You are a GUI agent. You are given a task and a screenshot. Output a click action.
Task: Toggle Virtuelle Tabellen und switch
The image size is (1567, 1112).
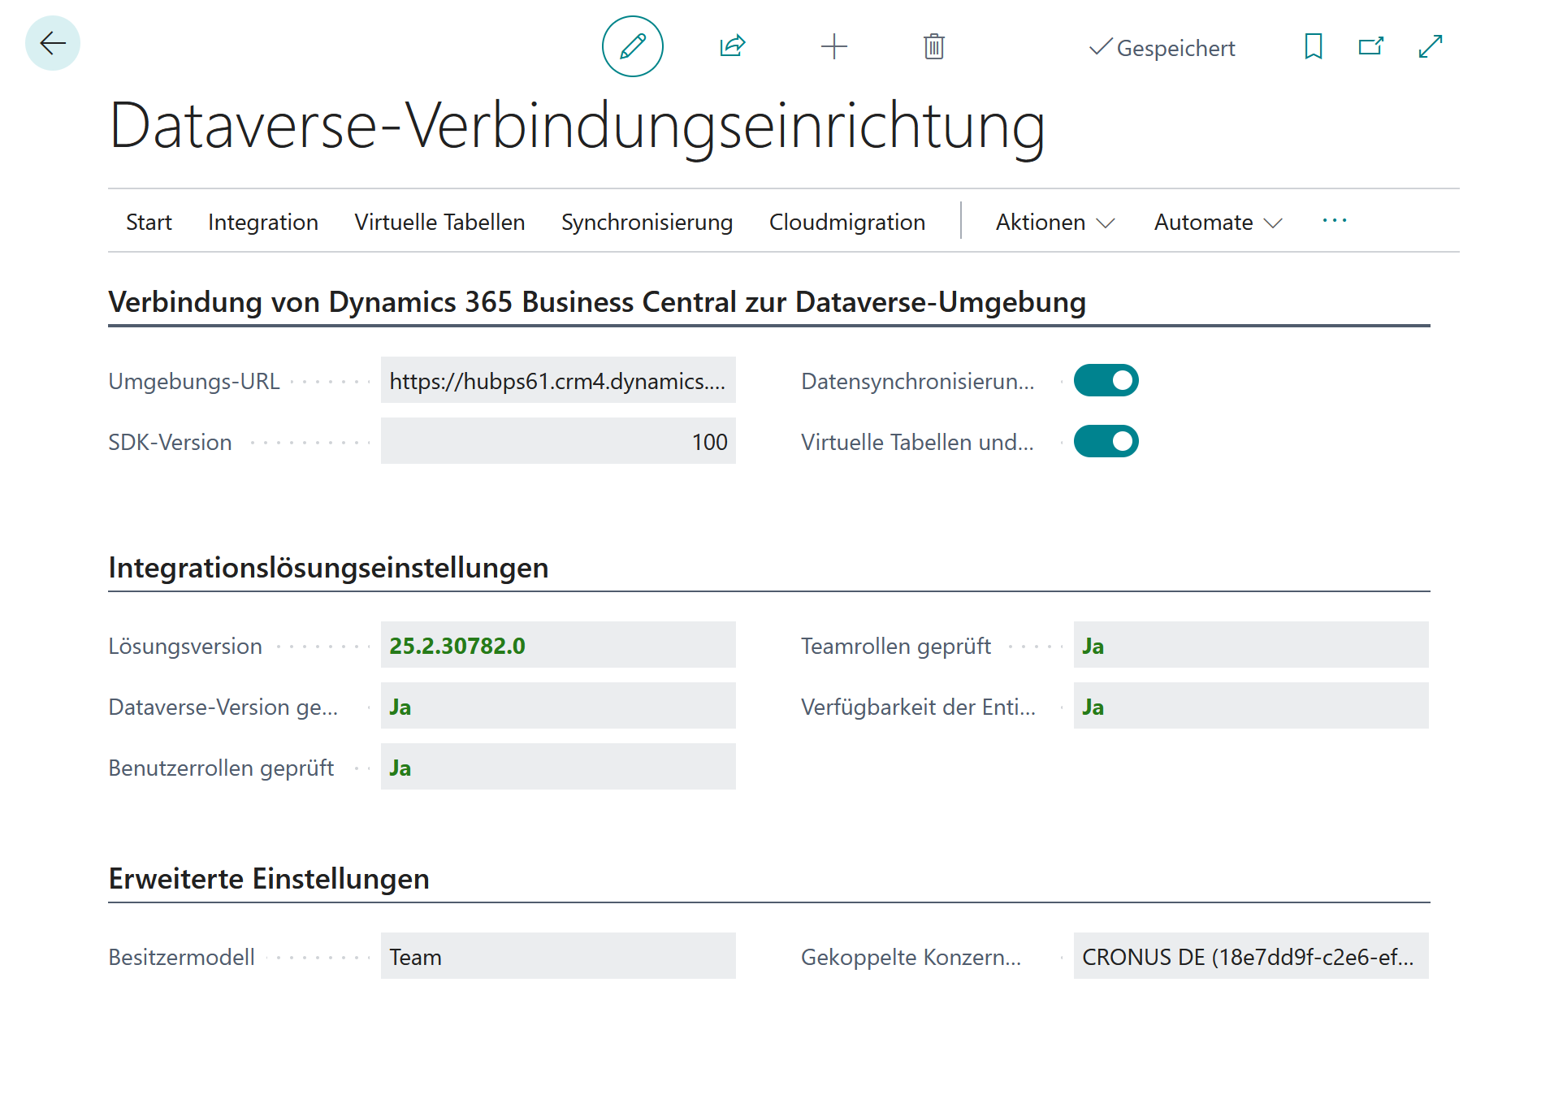click(x=1106, y=441)
